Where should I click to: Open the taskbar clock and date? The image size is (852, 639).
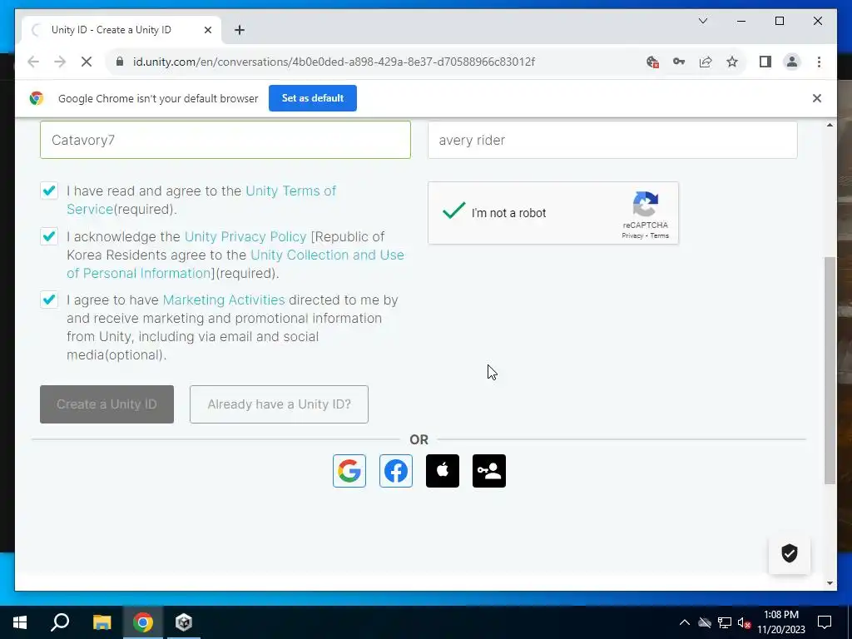pos(780,622)
